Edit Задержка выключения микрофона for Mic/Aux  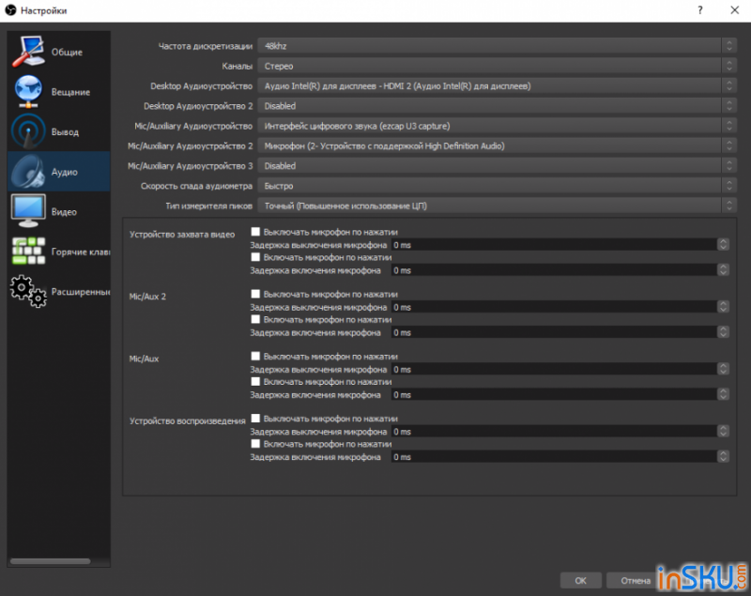(559, 369)
